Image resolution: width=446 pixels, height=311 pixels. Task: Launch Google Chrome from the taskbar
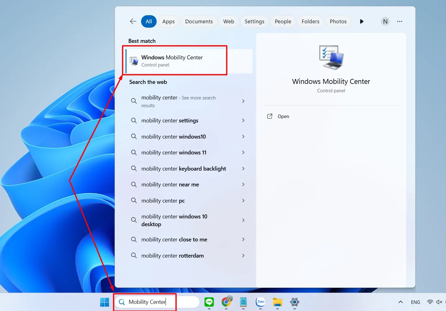[x=227, y=302]
